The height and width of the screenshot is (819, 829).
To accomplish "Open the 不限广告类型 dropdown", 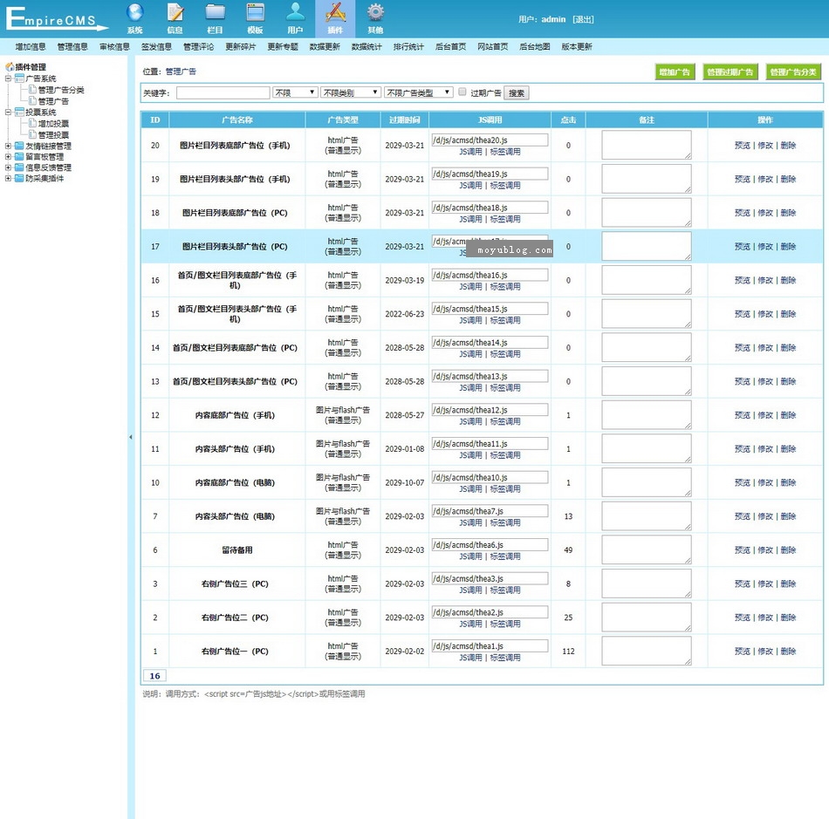I will point(418,92).
